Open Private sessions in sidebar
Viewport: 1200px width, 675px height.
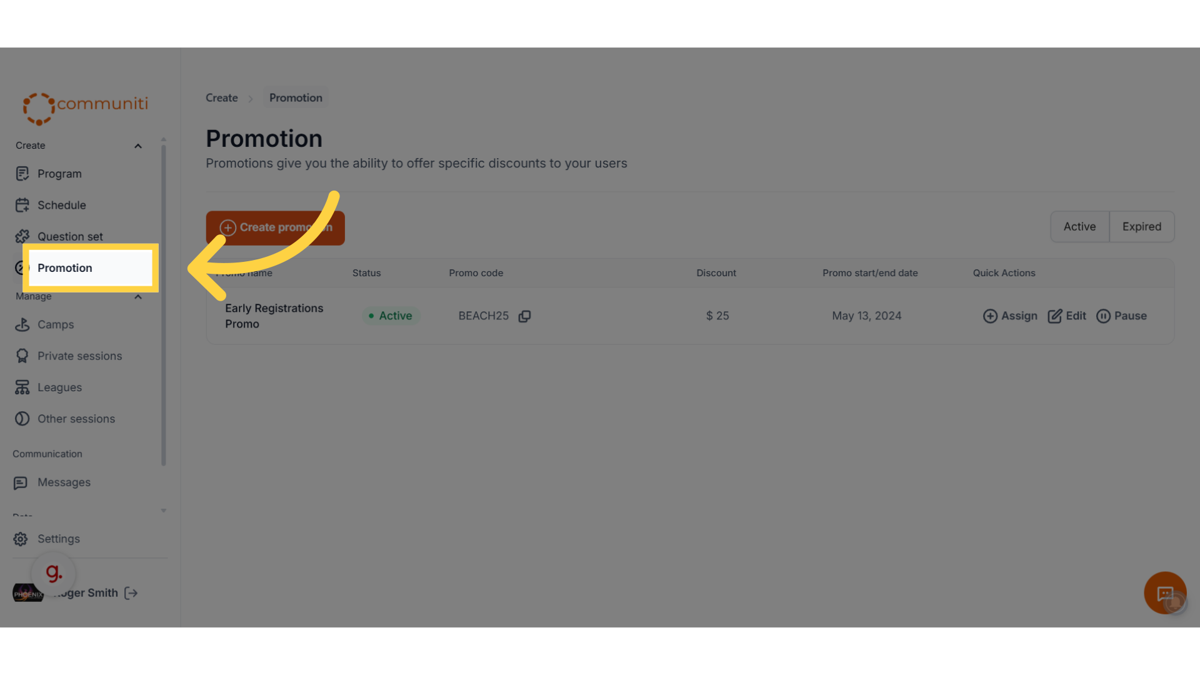tap(79, 356)
